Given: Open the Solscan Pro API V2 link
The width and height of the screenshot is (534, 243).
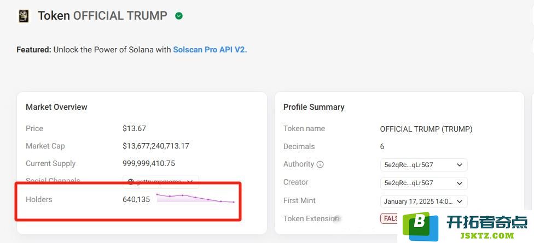Looking at the screenshot, I should pos(210,50).
